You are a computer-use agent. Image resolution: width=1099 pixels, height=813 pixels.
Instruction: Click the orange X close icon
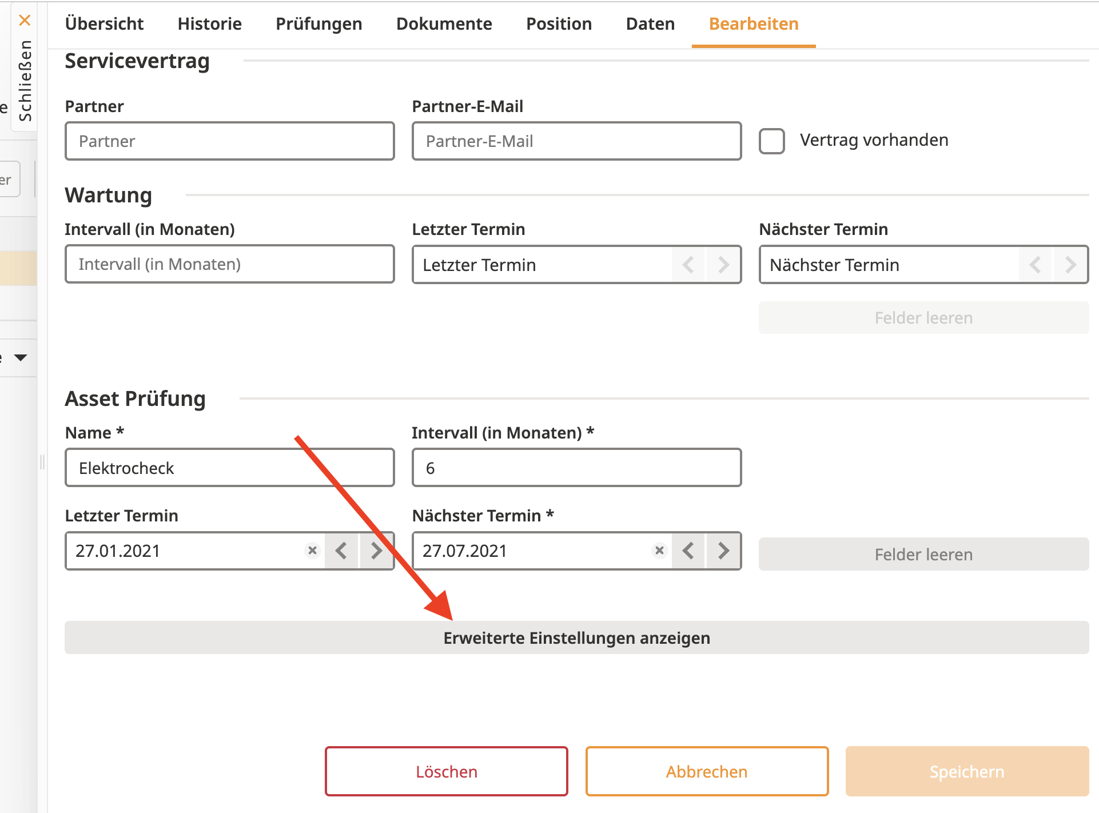point(25,21)
